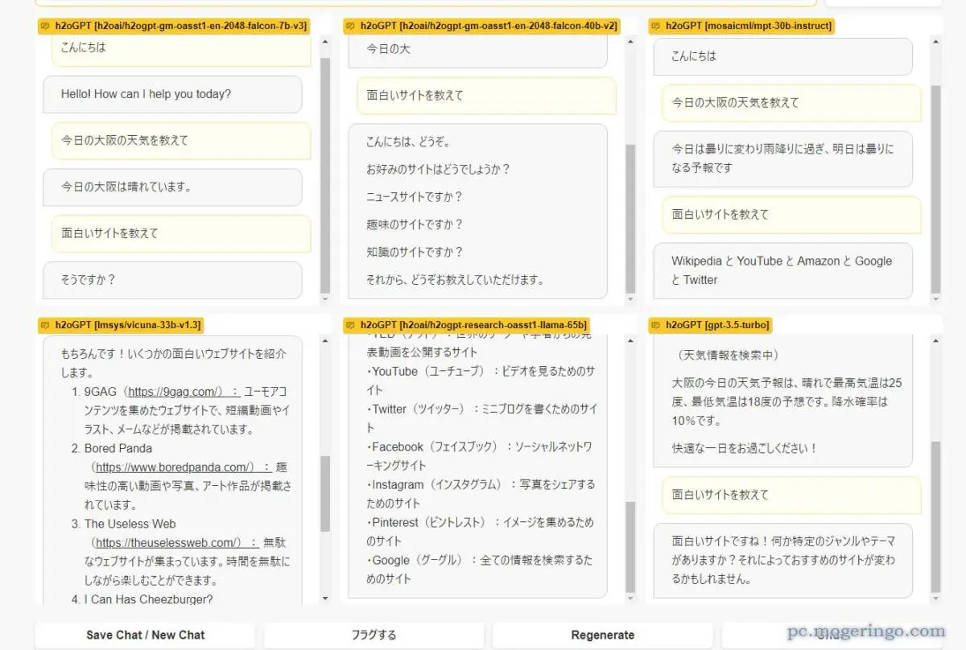Click the reply starting '今日は曇りに変わり雨降りに過ぎ'
Screen dimensions: 966x650
(x=783, y=158)
